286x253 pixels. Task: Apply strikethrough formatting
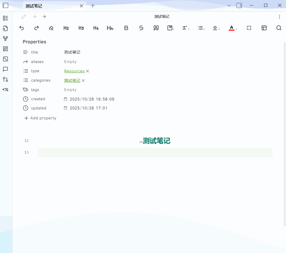pyautogui.click(x=141, y=28)
